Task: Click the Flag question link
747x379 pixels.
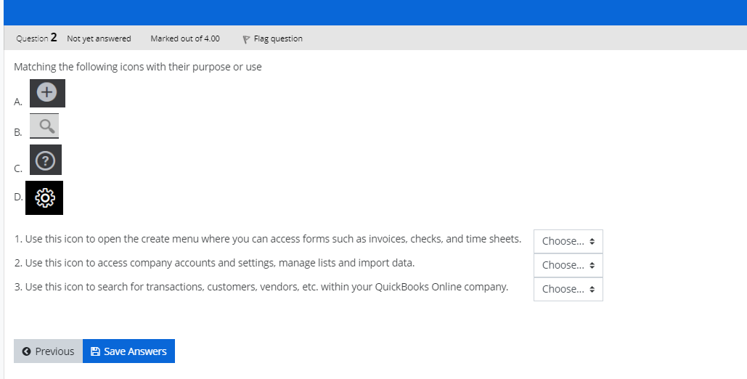Action: [278, 38]
